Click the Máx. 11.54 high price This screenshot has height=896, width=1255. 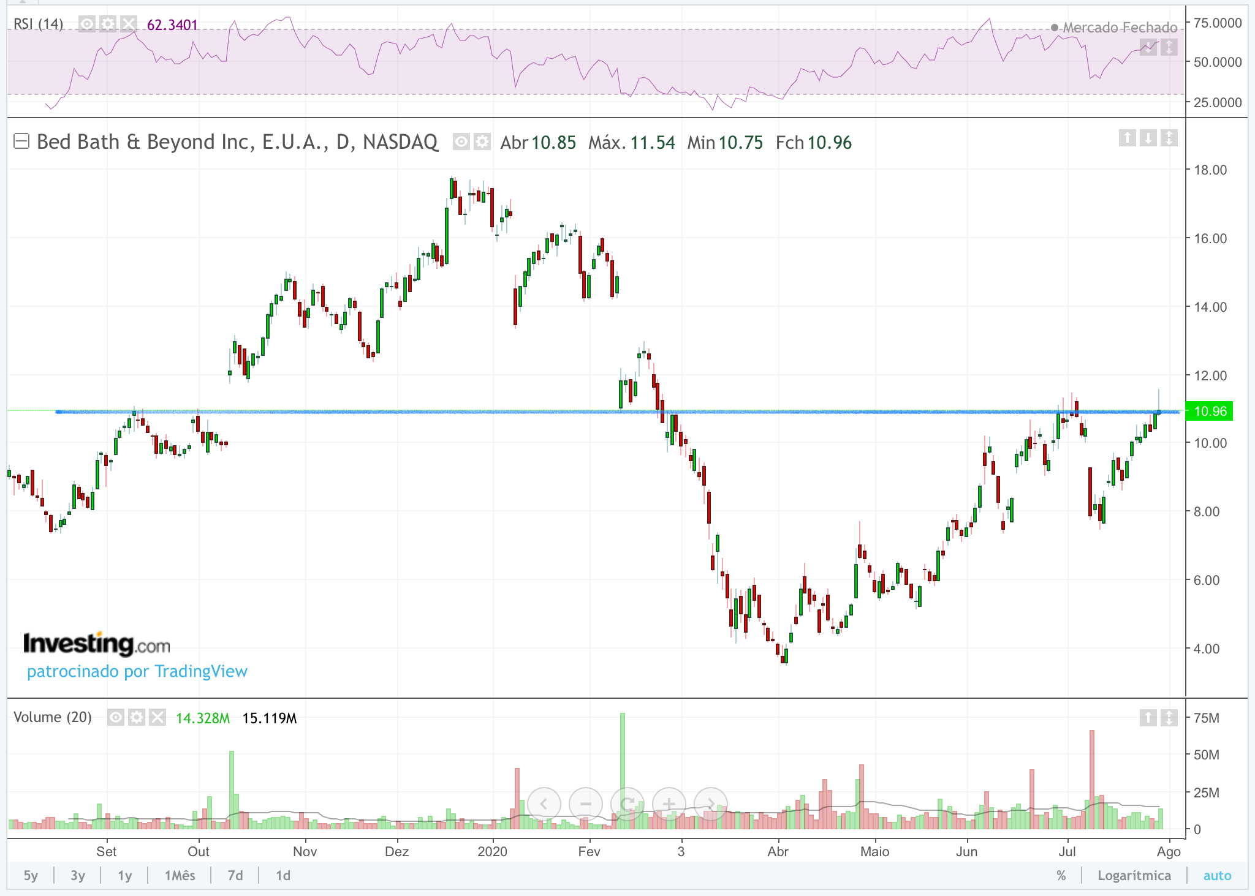632,143
